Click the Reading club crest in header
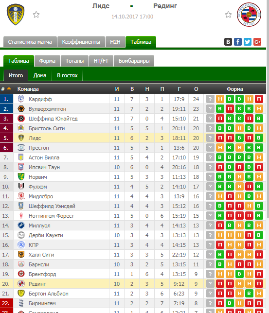This screenshot has height=313, width=269. 249,15
